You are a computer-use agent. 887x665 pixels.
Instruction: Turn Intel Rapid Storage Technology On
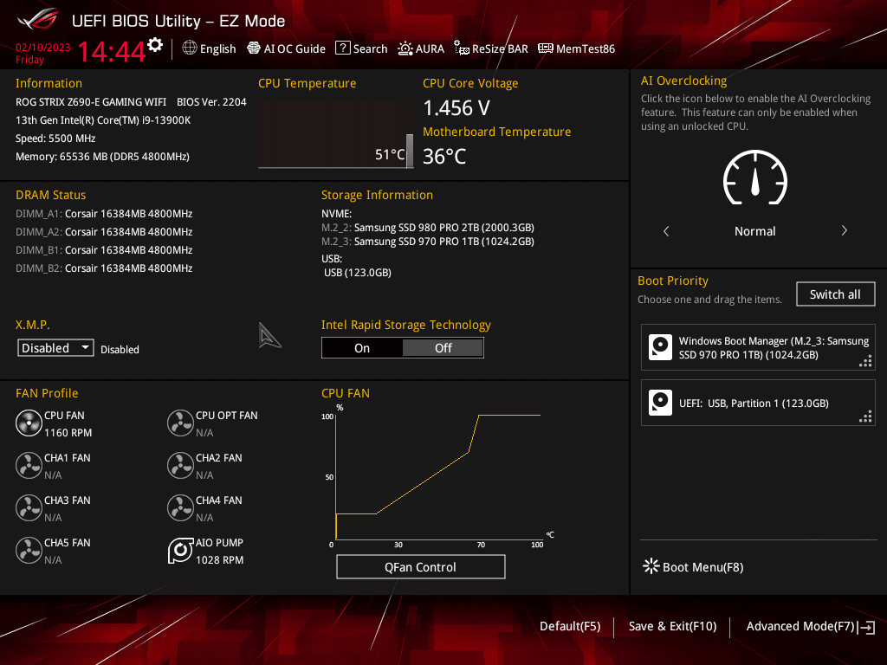tap(362, 348)
